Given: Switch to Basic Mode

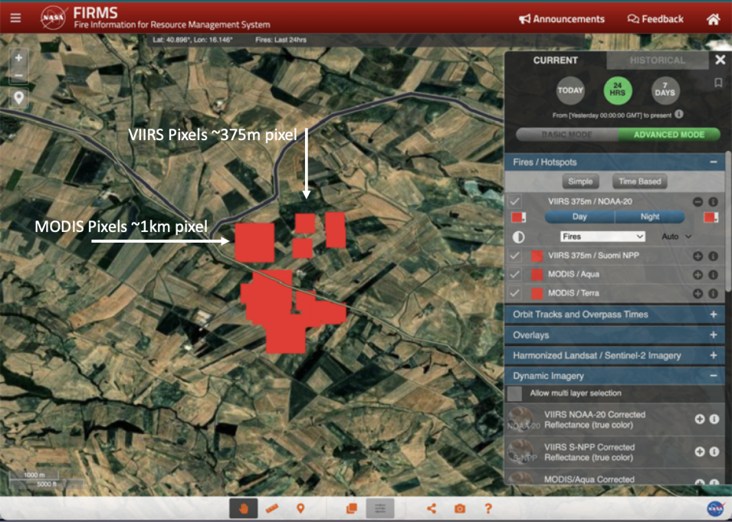Looking at the screenshot, I should coord(566,134).
